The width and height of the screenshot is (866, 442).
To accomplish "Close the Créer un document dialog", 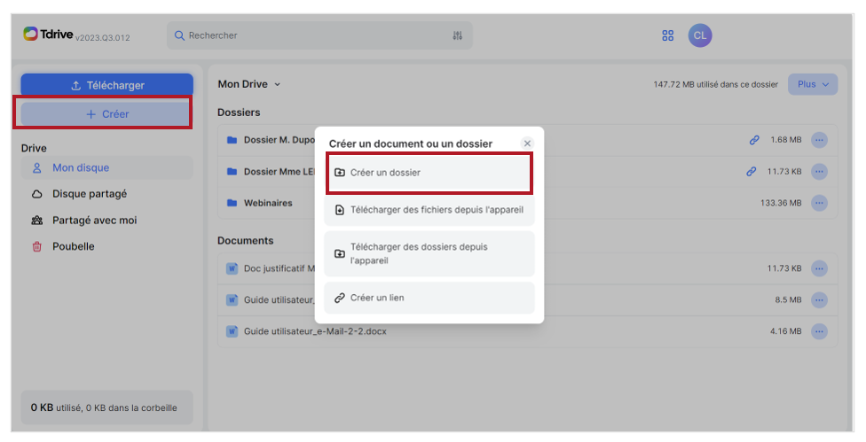I will [527, 143].
